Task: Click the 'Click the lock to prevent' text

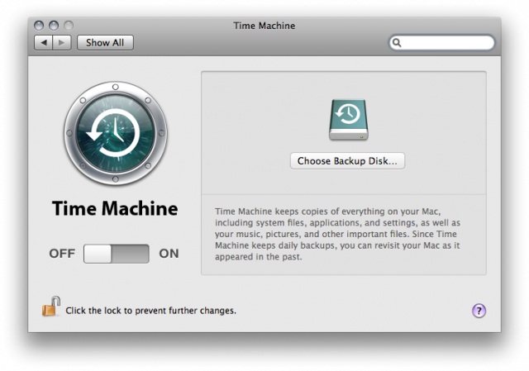Action: tap(150, 311)
